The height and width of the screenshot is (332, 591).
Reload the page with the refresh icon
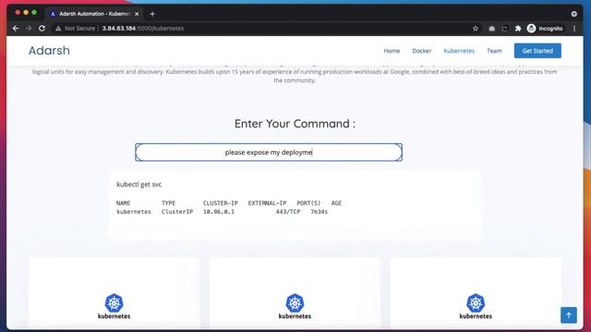click(x=42, y=29)
